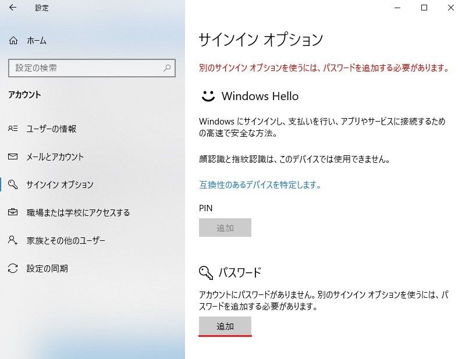This screenshot has height=359, width=462.
Task: Click the briefcase icon for 職場または学校
Action: [x=13, y=212]
